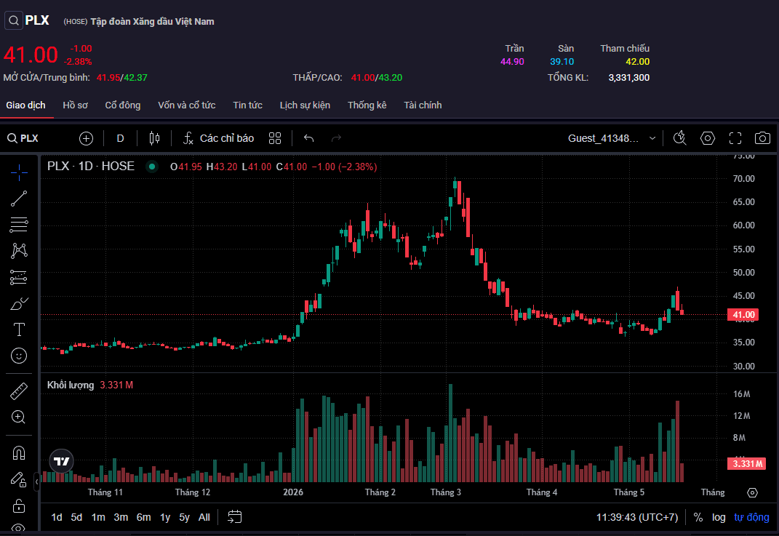Click the PLX · 1D · HOSE chart legend
Viewport: 779px width, 536px height.
[91, 167]
